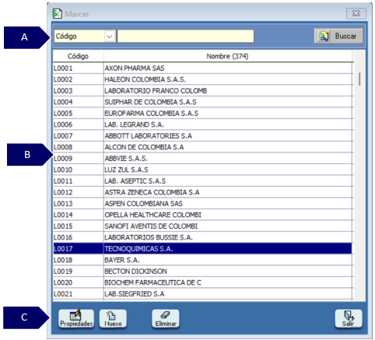Expand the Código search field dropdown
Image resolution: width=375 pixels, height=340 pixels.
[110, 37]
